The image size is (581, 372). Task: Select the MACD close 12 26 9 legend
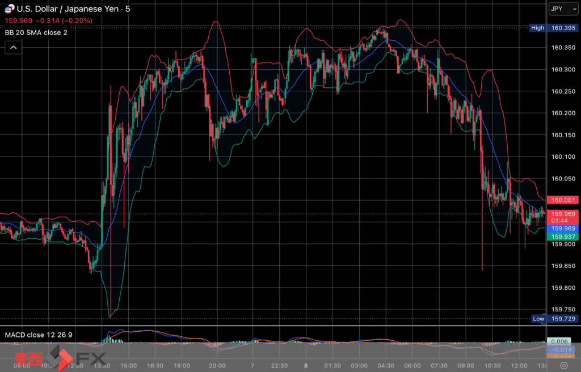tap(39, 335)
